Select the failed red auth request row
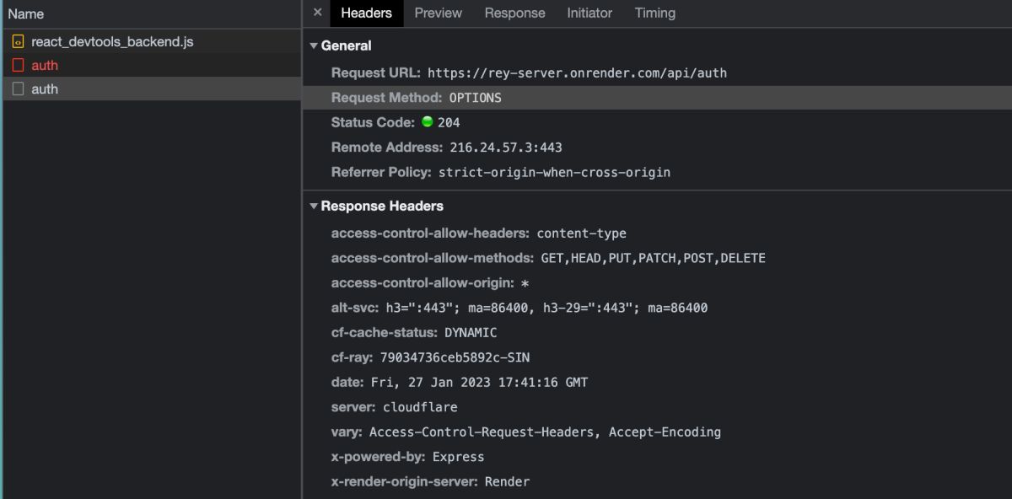This screenshot has height=499, width=1012. coord(152,65)
